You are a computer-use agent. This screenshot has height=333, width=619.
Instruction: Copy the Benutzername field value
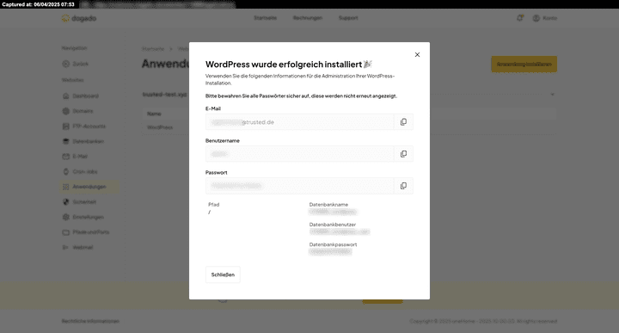pyautogui.click(x=403, y=154)
